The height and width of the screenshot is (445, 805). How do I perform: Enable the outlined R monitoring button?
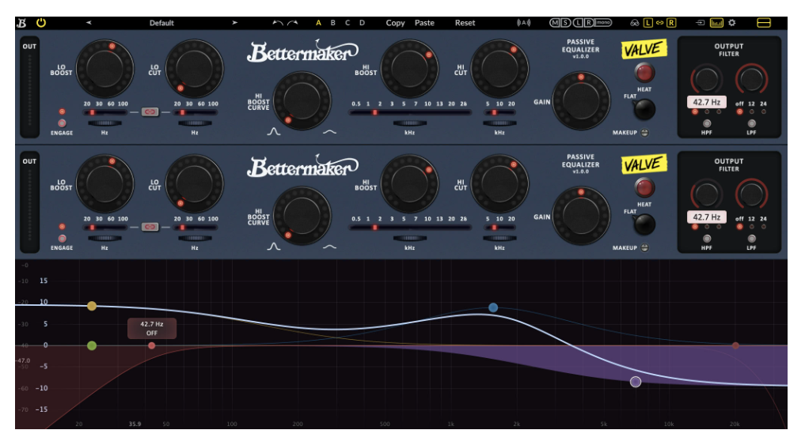[589, 23]
